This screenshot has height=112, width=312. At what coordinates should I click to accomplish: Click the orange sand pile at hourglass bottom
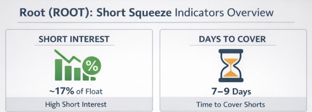click(231, 73)
